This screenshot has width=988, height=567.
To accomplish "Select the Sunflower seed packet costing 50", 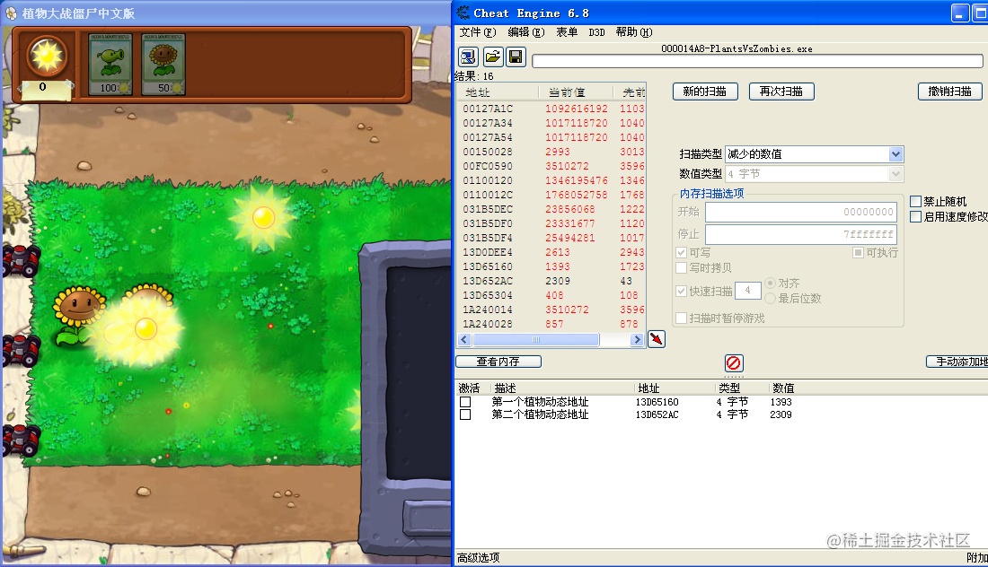I will 163,65.
